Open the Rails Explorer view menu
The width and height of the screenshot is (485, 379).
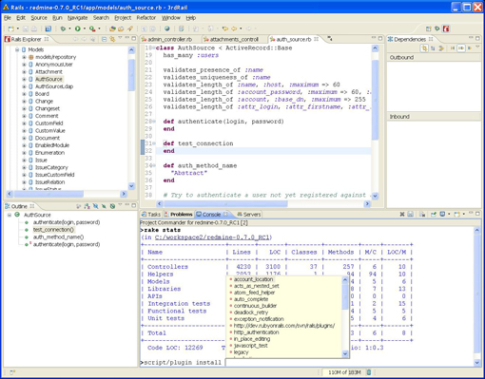[120, 38]
